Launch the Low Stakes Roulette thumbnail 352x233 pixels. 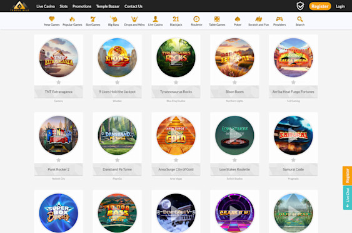234,135
